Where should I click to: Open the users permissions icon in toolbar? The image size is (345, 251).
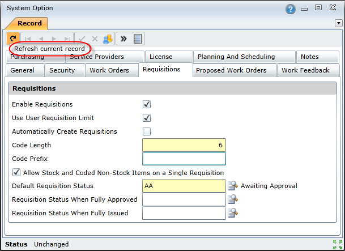click(x=108, y=39)
